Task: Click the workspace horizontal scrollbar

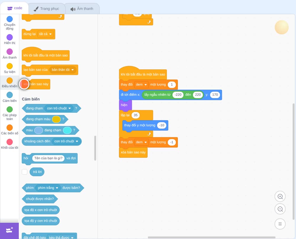Action: [x=212, y=237]
